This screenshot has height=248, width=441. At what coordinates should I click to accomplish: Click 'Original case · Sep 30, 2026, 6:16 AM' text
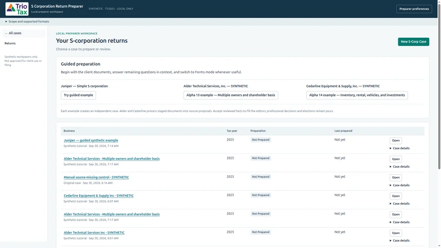tap(88, 183)
